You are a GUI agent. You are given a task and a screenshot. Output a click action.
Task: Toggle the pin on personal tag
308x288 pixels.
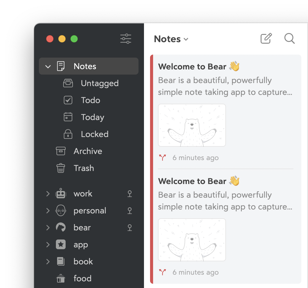click(x=130, y=211)
